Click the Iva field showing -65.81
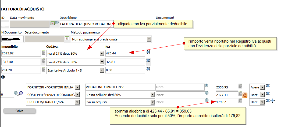The image size is (295, 127). [x=125, y=62]
